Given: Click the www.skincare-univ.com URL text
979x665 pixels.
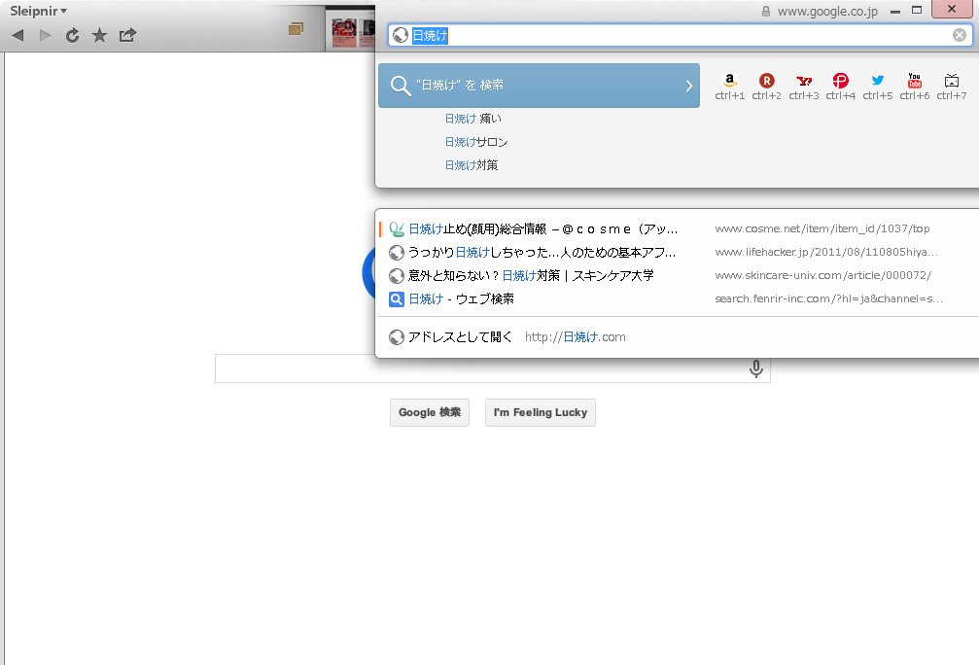Looking at the screenshot, I should tap(822, 275).
